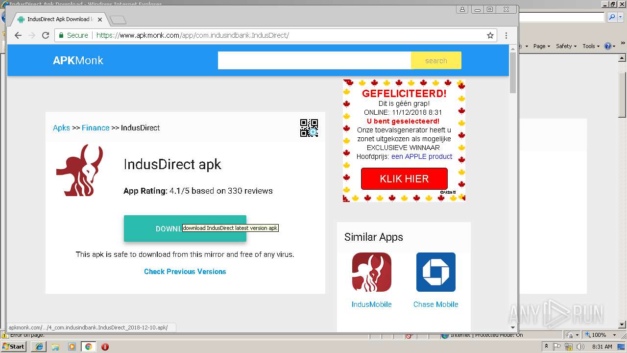Click the 8:31 AM clock
The width and height of the screenshot is (627, 353).
[x=603, y=347]
